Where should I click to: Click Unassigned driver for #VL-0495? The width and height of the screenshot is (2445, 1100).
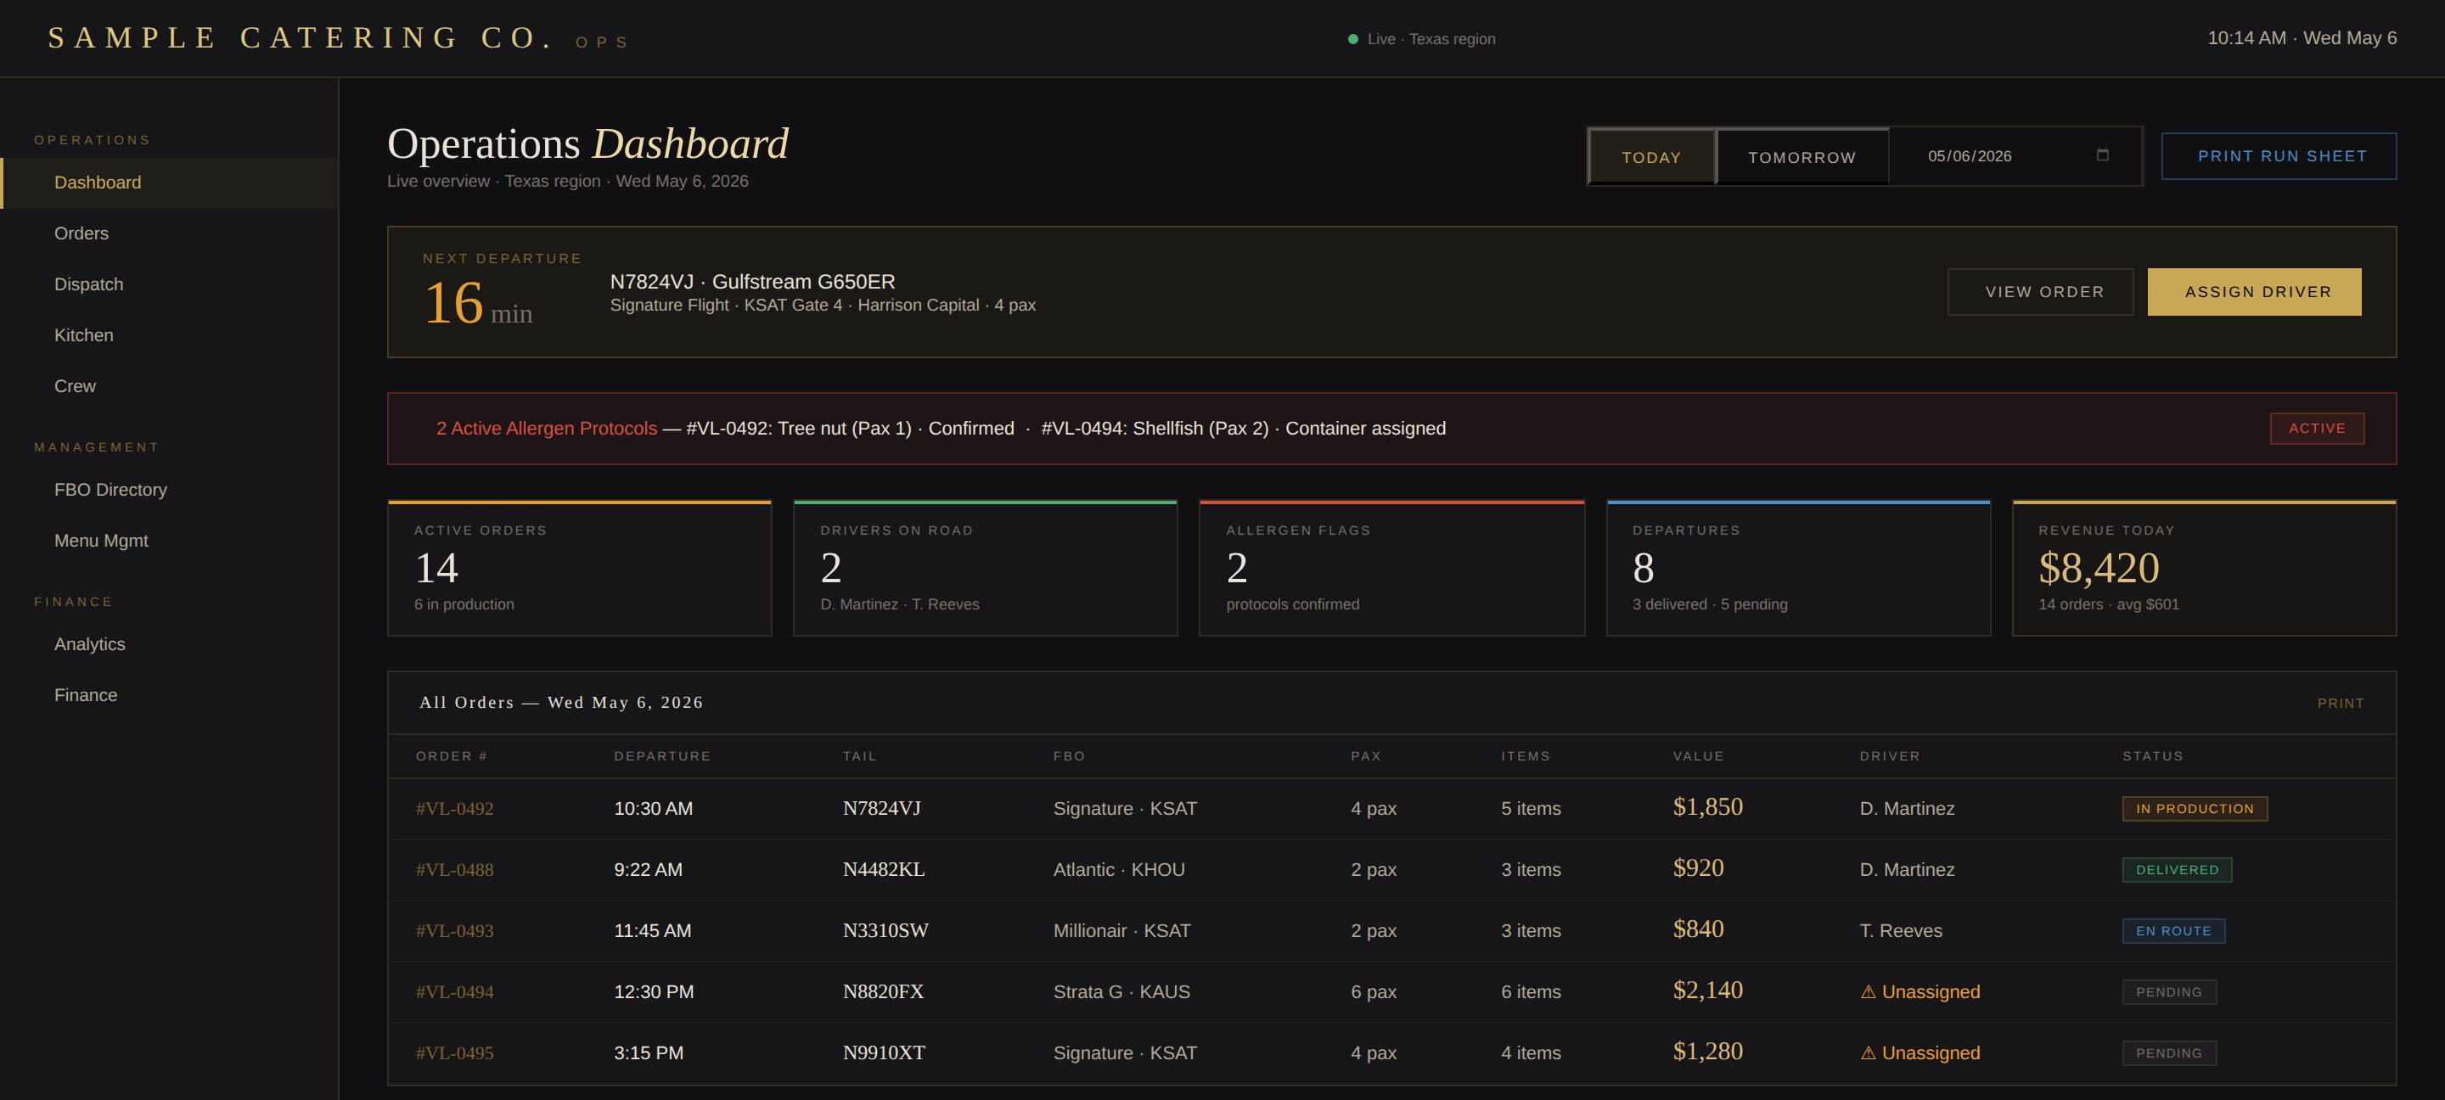click(1920, 1052)
